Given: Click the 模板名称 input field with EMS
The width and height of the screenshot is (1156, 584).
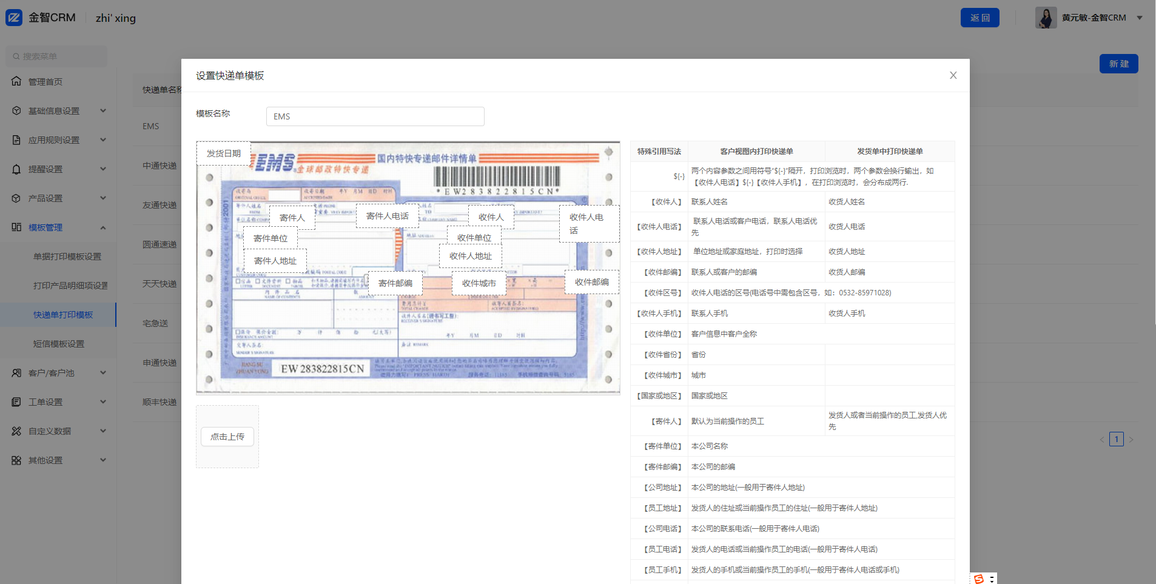Looking at the screenshot, I should click(375, 116).
